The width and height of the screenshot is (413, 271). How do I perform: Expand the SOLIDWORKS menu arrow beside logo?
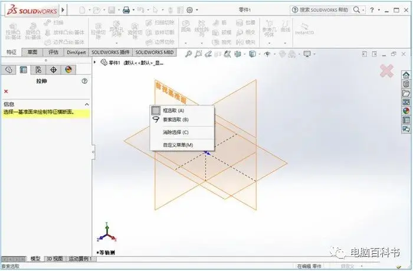tap(63, 10)
